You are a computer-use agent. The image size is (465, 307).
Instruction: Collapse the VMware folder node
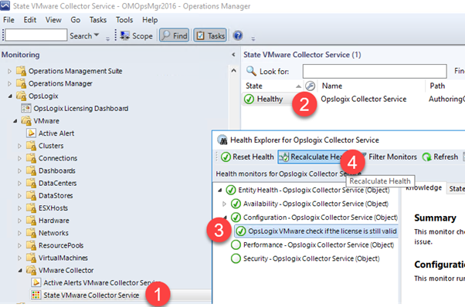(15, 121)
